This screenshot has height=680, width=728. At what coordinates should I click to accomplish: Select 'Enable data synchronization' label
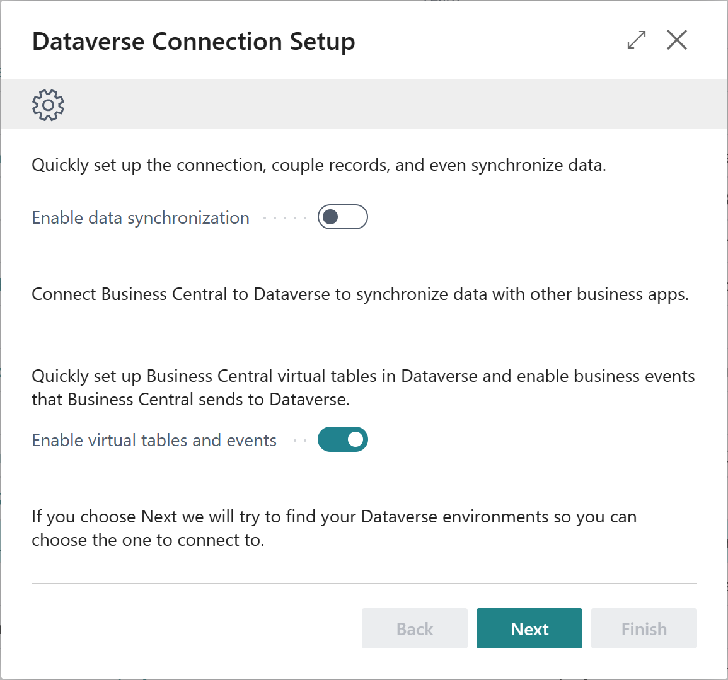(x=141, y=217)
